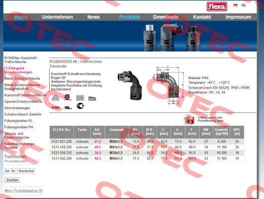This screenshot has height=199, width=264.
Task: Click the M25x1,5 thread cell
Action: (x=116, y=147)
